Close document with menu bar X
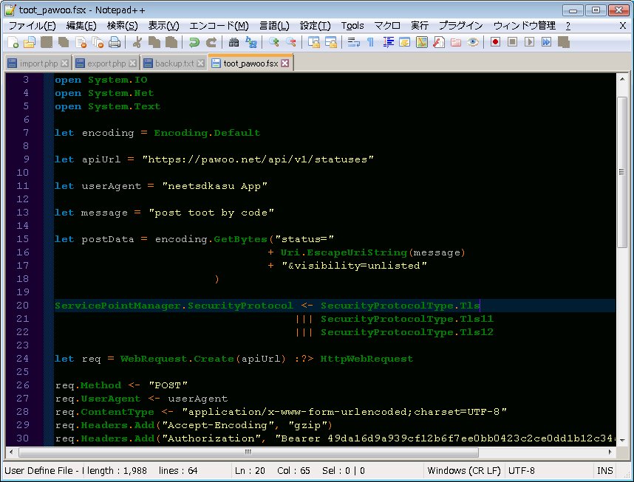Screen dimensions: 634x482 coord(623,26)
